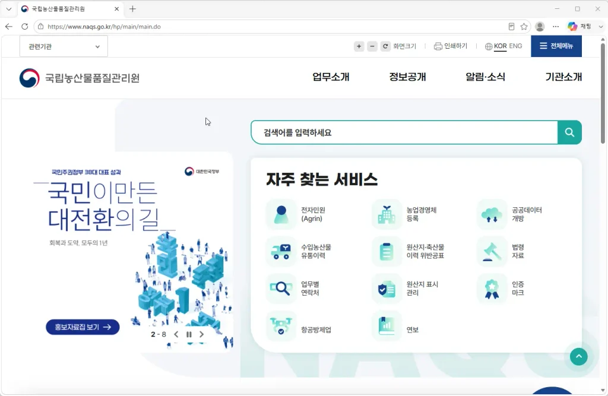
Task: Open browser settings and more ellipsis
Action: pyautogui.click(x=556, y=26)
